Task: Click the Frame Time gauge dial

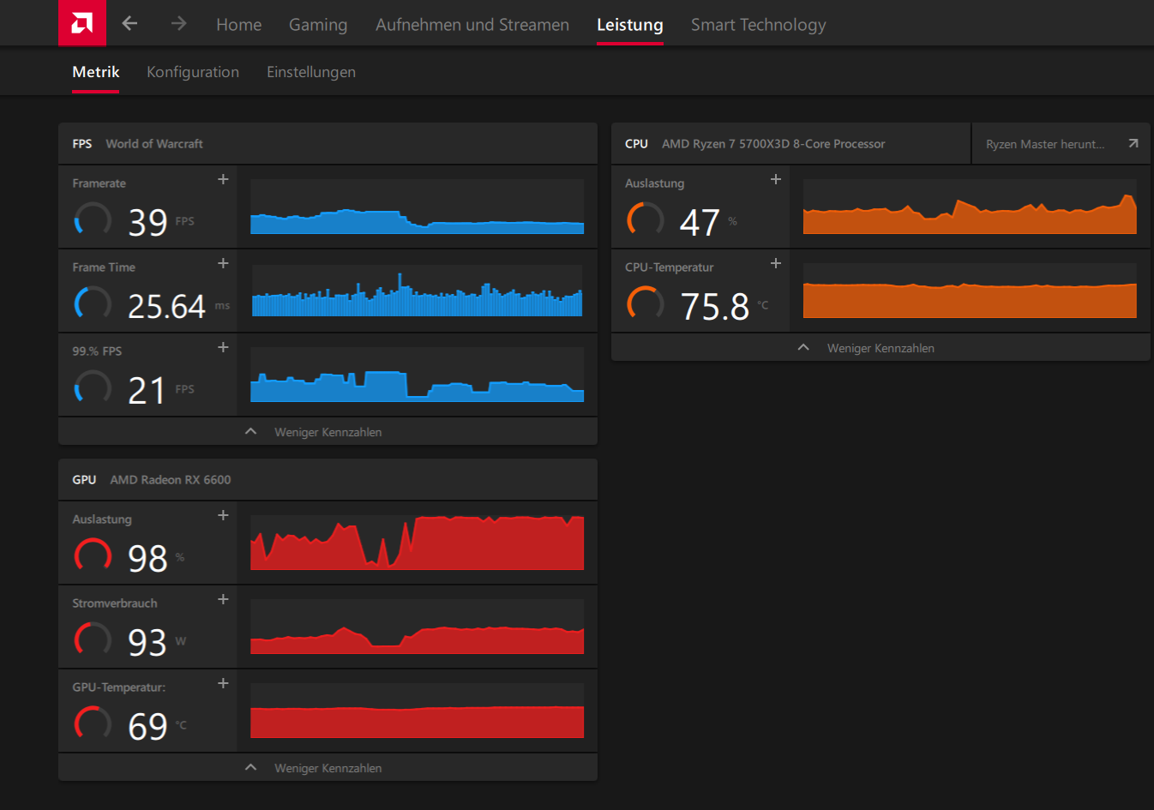Action: click(x=93, y=304)
